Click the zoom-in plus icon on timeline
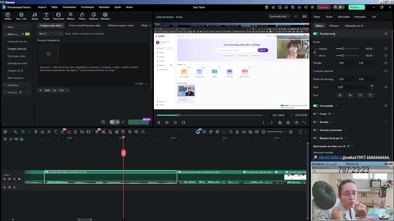394x221 pixels. coord(291,132)
